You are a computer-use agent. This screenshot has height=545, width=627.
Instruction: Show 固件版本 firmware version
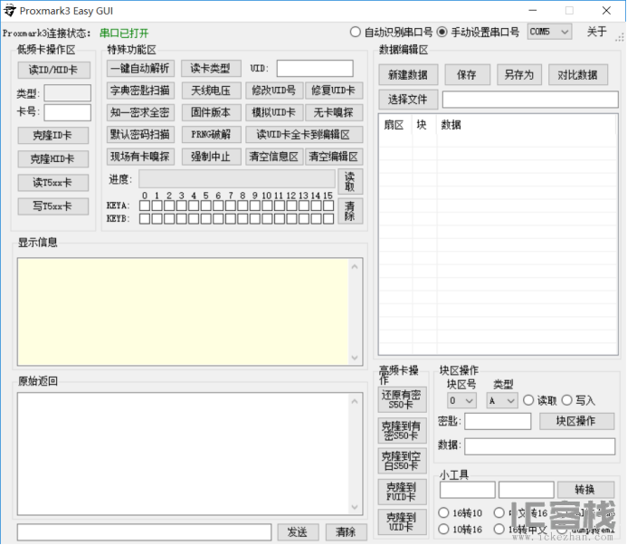(x=211, y=112)
